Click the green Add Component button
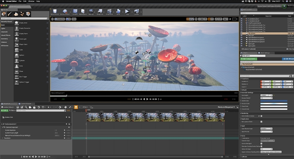 pos(249,59)
